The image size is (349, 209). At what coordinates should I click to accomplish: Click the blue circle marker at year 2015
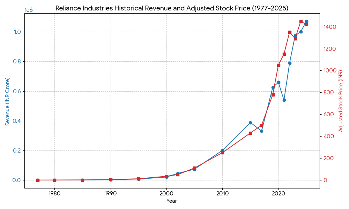pos(251,122)
